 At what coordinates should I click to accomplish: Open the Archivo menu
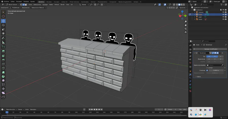(x=7, y=2)
